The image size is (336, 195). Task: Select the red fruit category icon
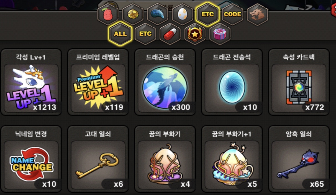tap(108, 14)
